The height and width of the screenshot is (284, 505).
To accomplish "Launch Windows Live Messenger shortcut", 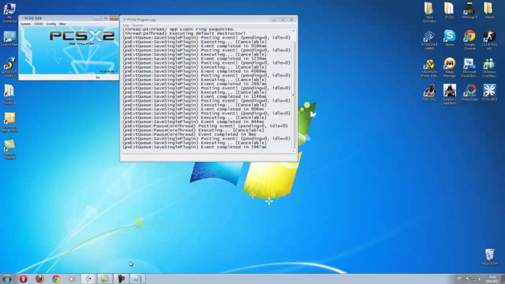I will point(489,67).
